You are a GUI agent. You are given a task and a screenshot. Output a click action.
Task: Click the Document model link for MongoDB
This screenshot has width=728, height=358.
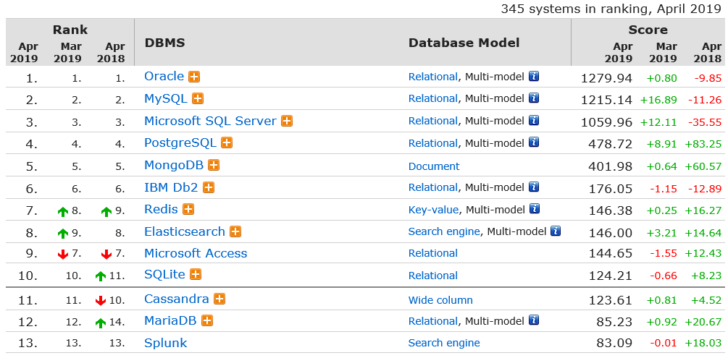[434, 166]
